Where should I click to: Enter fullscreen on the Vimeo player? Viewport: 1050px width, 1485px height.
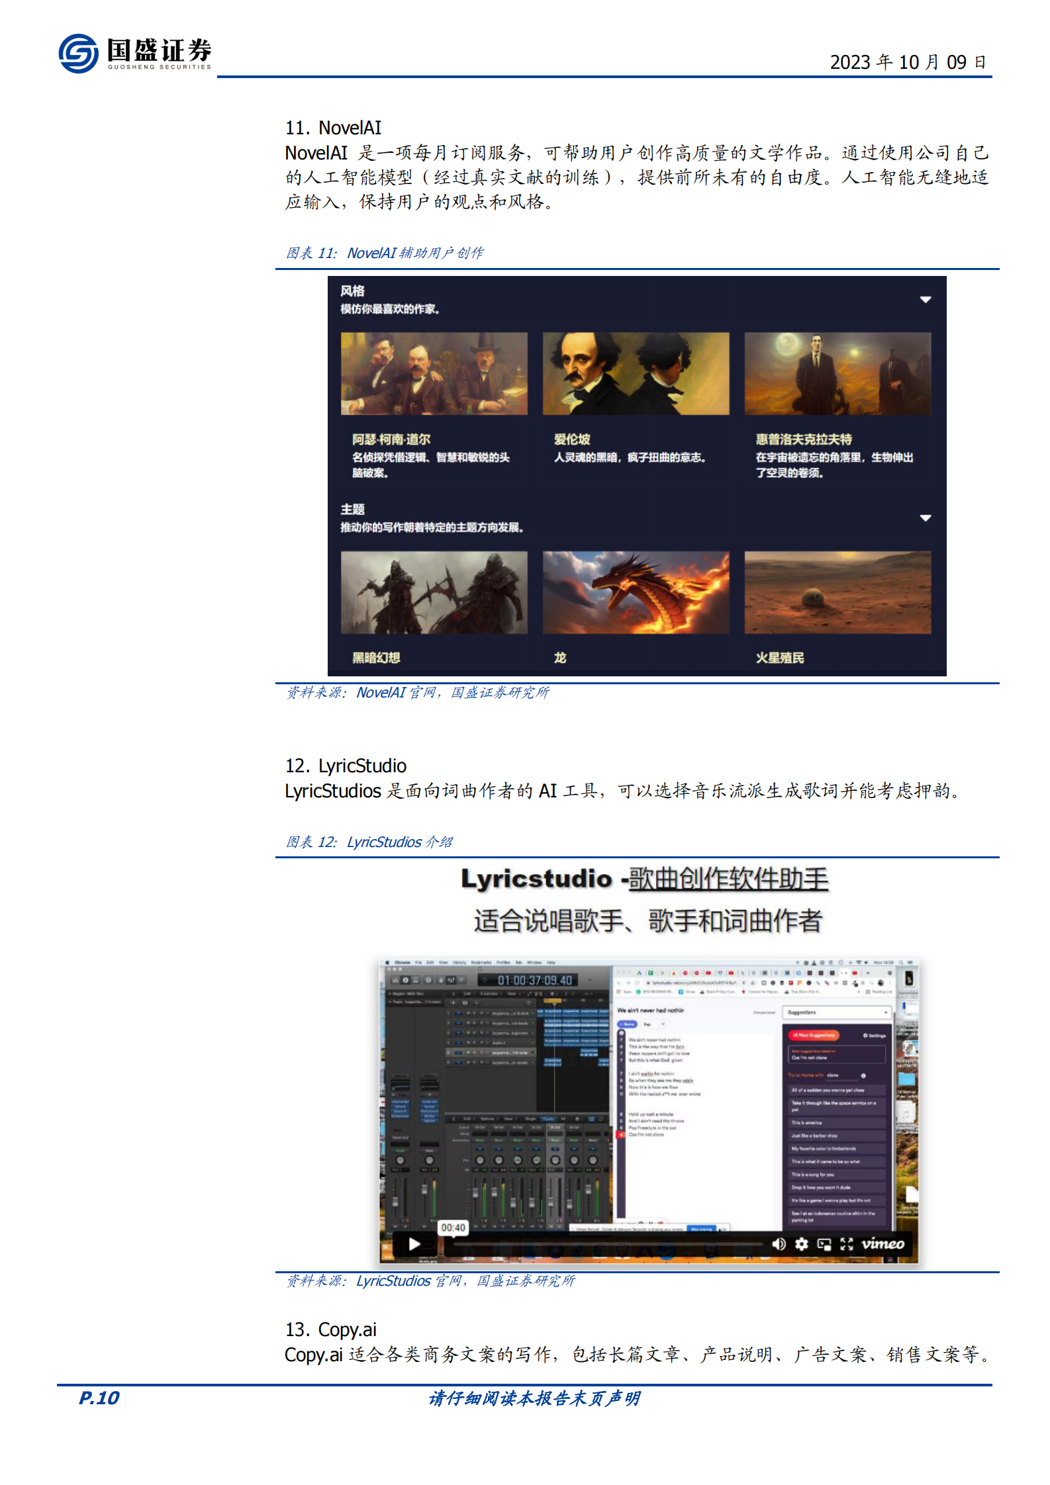tap(847, 1244)
